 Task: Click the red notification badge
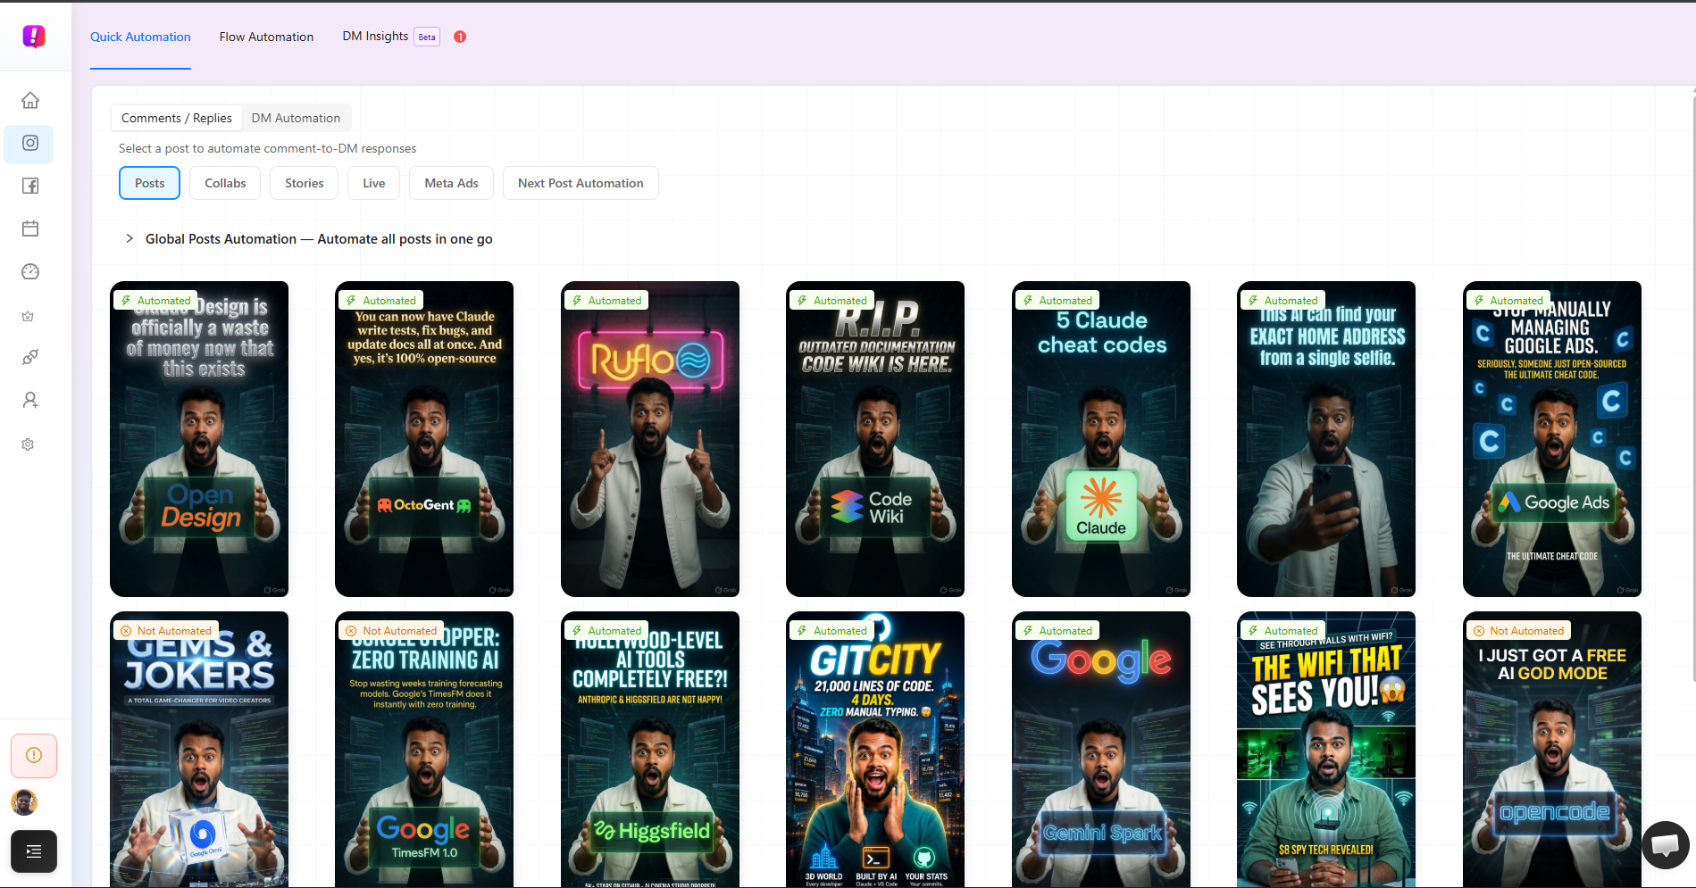460,37
